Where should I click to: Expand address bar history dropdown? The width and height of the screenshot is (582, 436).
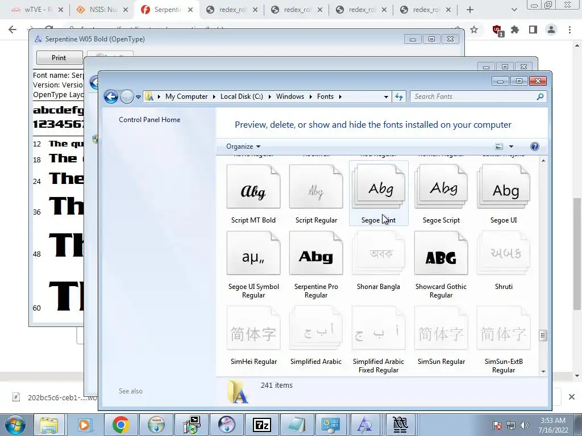pyautogui.click(x=386, y=97)
